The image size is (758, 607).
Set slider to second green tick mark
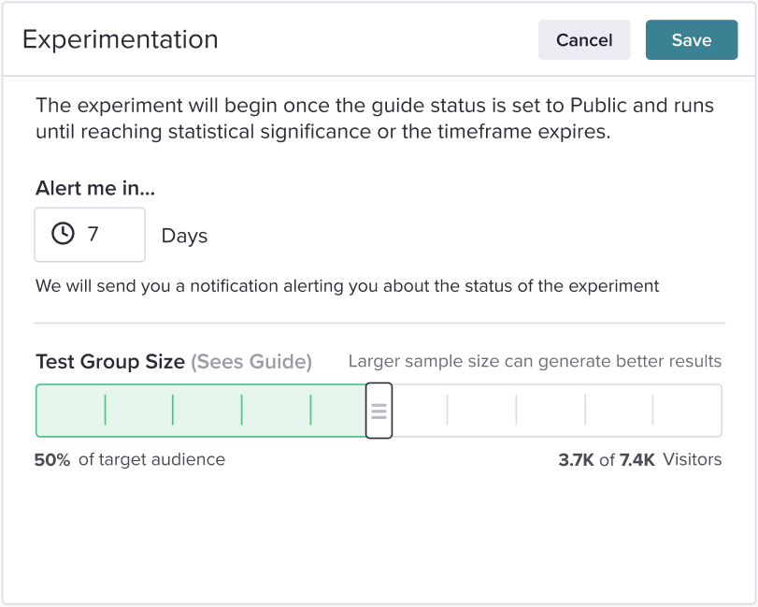tap(173, 411)
